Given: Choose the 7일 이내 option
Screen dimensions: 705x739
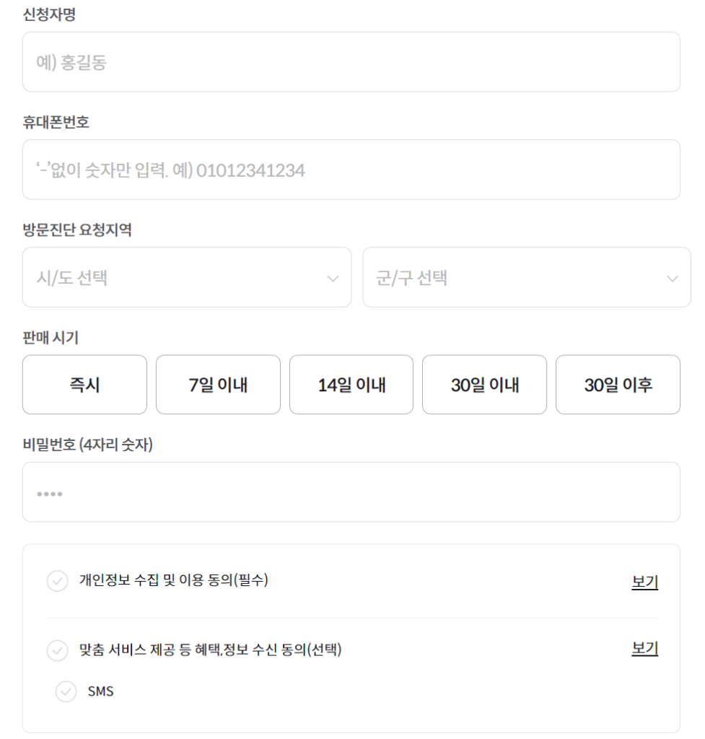Looking at the screenshot, I should pyautogui.click(x=218, y=385).
